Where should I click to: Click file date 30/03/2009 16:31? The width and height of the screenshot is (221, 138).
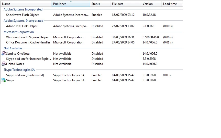click(123, 37)
